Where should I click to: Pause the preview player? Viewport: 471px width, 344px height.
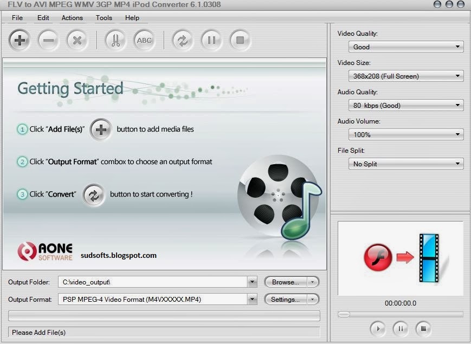[x=401, y=329]
